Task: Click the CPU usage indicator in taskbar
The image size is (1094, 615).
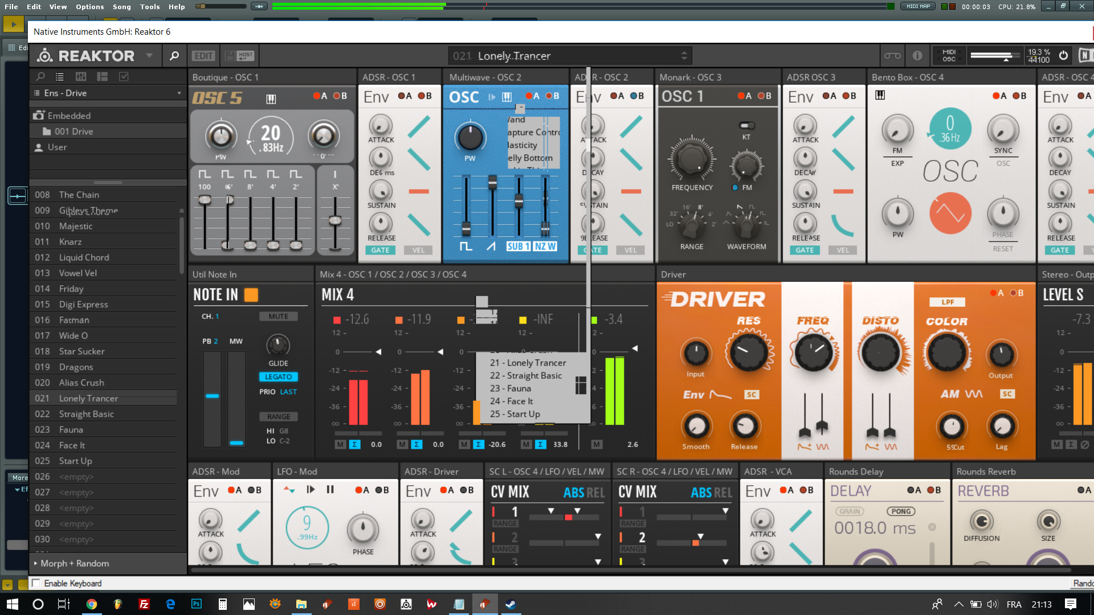Action: coord(1022,7)
